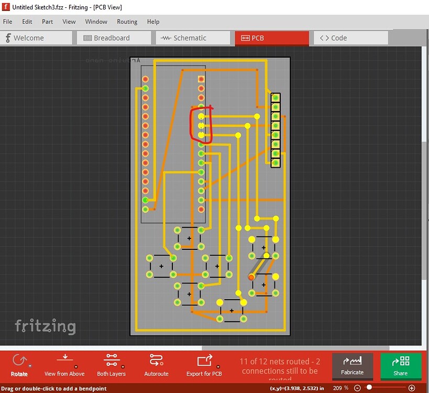Viewport: 429px width, 393px height.
Task: Switch to the Breadboard tab
Action: [114, 38]
